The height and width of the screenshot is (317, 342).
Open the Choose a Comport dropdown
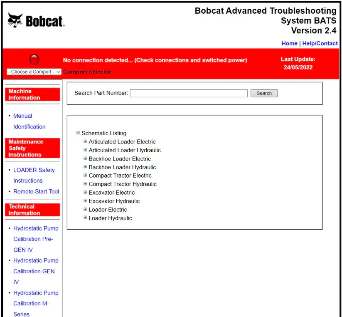point(34,72)
